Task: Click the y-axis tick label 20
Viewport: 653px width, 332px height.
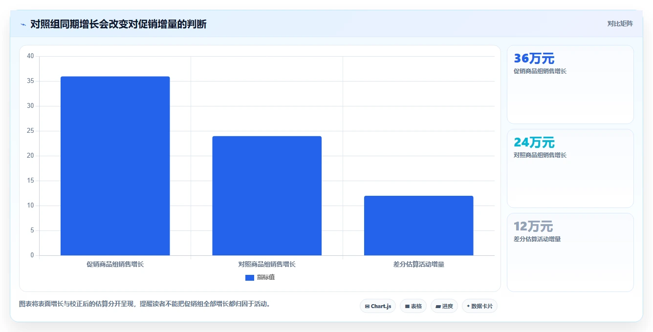Action: pos(30,156)
